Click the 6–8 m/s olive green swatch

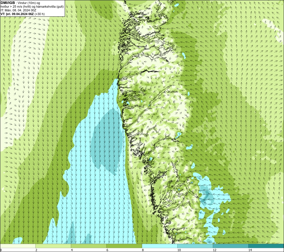coord(124,246)
